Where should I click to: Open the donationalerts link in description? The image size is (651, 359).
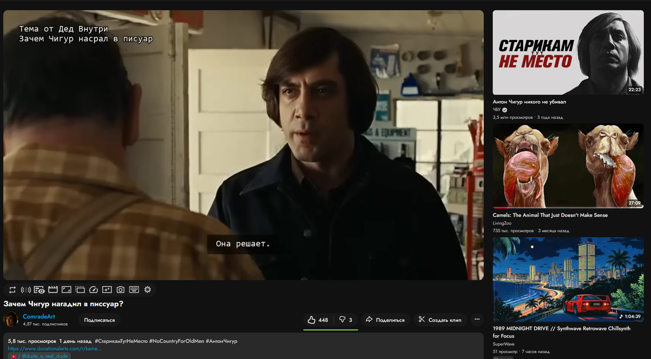click(55, 349)
